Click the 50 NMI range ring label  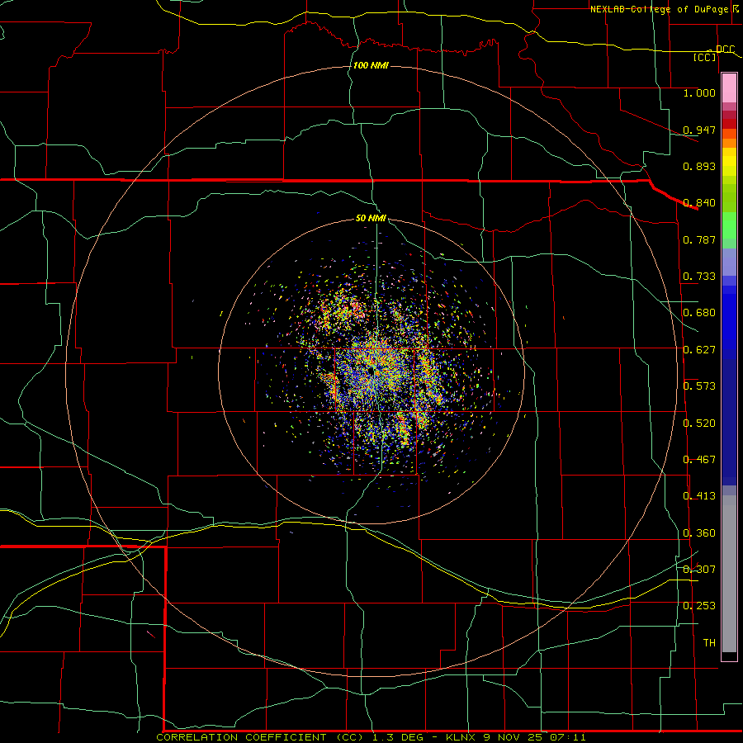371,218
